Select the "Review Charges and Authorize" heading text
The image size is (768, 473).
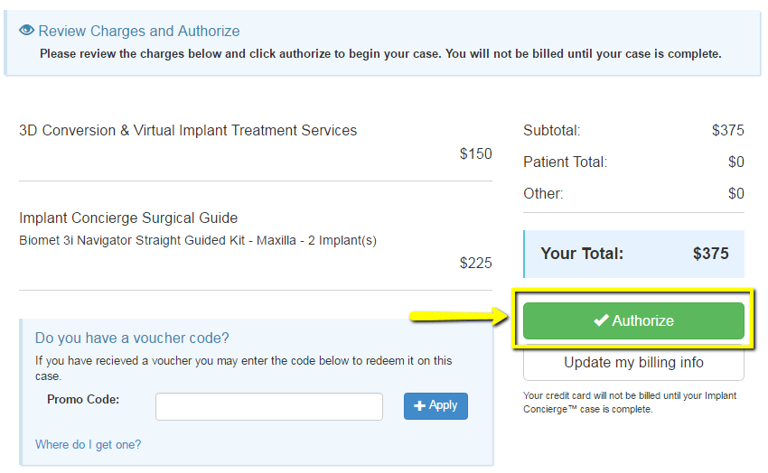click(139, 31)
